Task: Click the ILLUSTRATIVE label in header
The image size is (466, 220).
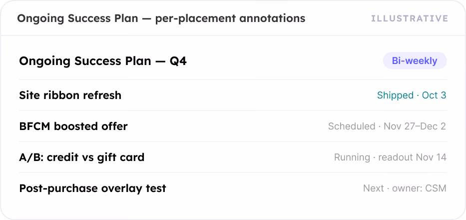Action: pyautogui.click(x=410, y=18)
